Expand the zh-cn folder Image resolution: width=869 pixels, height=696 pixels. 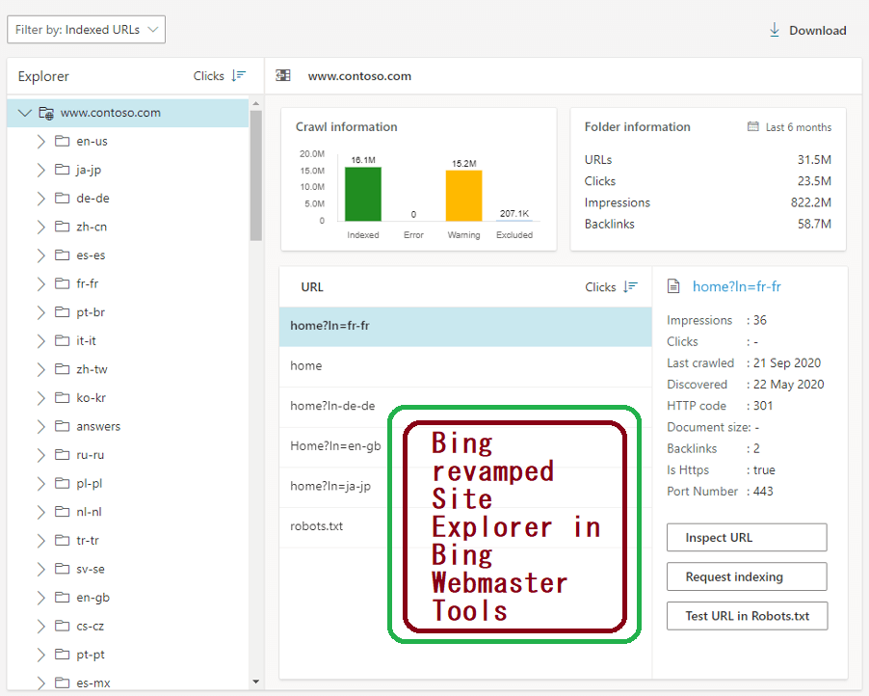pyautogui.click(x=41, y=227)
